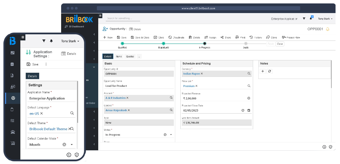Click the mobile notification bell

pos(52,41)
